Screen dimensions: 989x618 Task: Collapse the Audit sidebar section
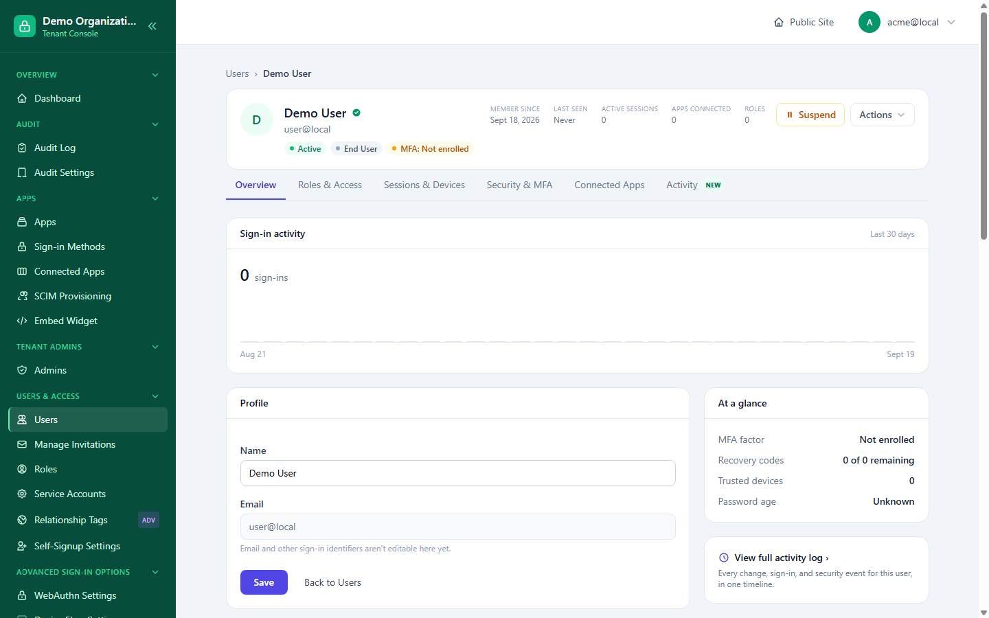[155, 124]
